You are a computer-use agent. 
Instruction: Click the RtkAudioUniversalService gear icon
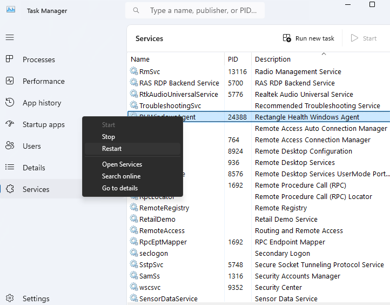(134, 94)
